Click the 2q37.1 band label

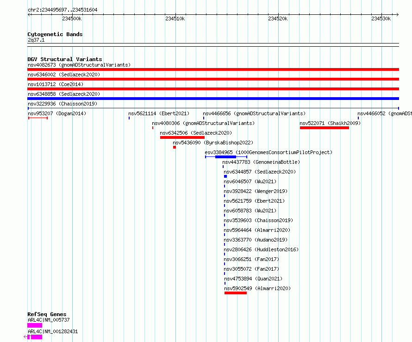[x=36, y=40]
